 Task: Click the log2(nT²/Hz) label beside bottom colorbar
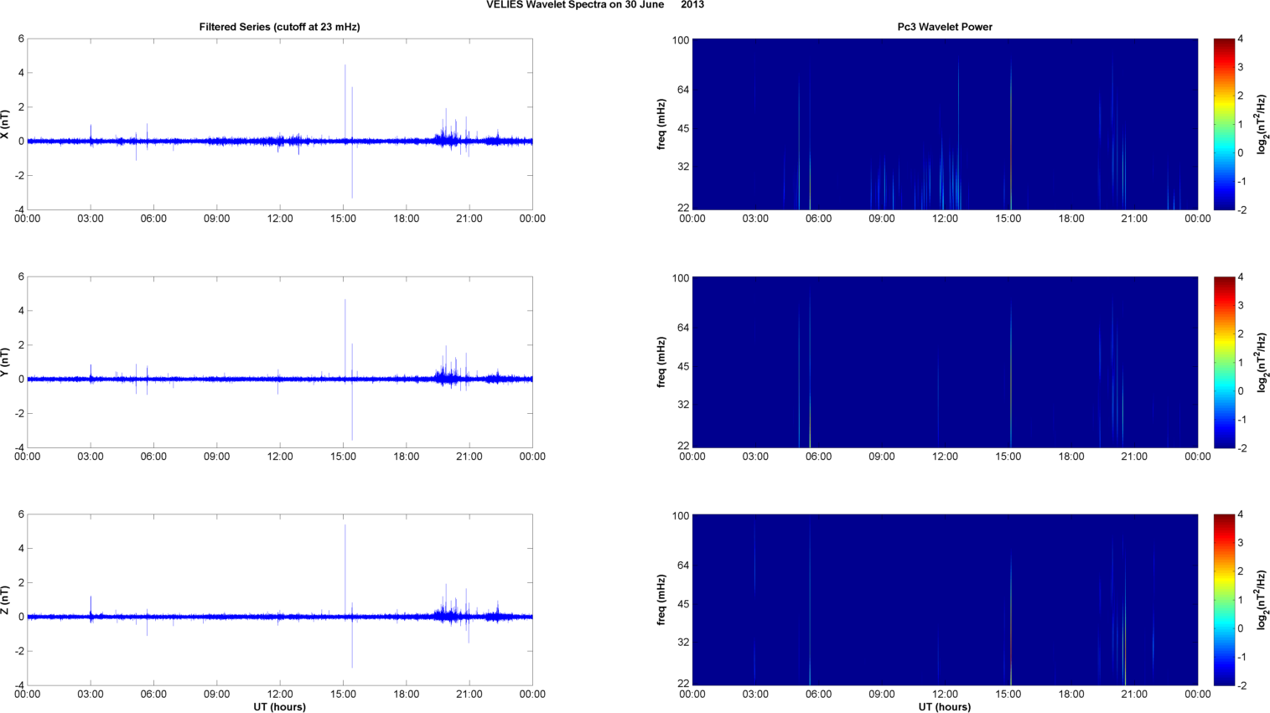click(x=1262, y=600)
